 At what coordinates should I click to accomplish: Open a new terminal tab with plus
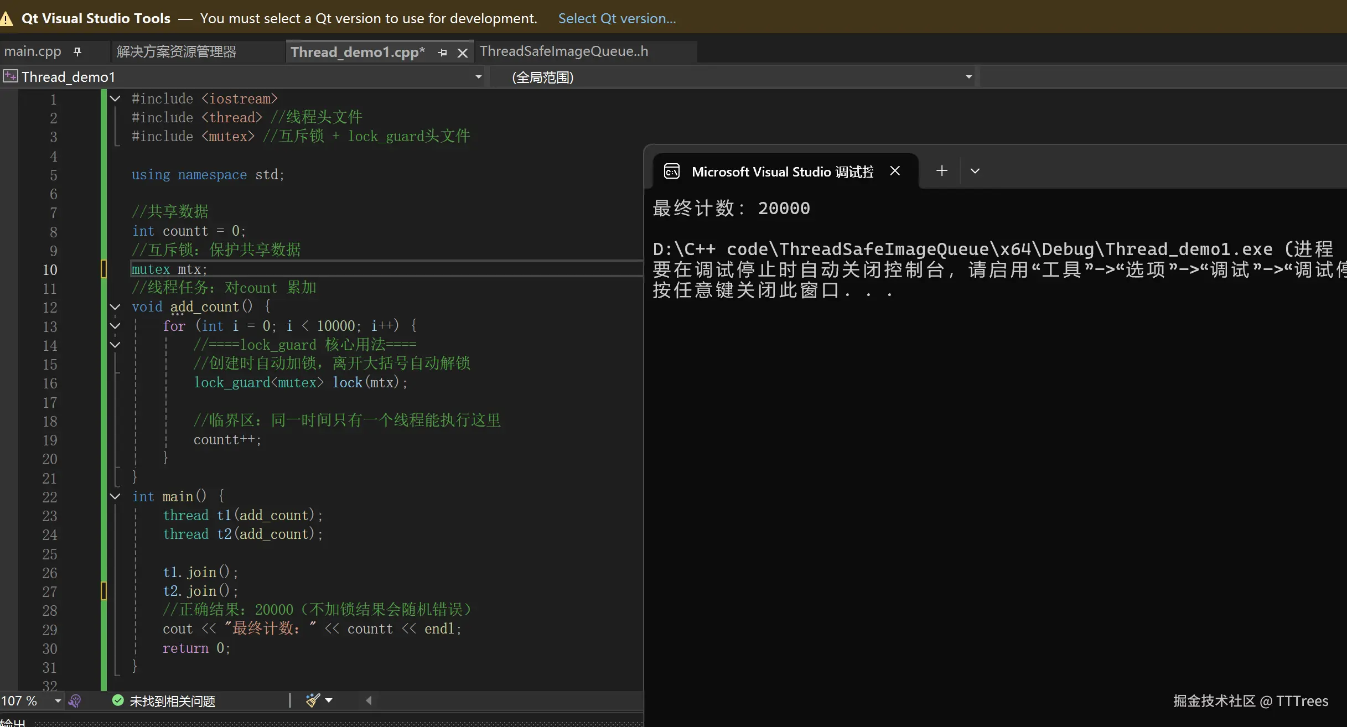pos(941,171)
